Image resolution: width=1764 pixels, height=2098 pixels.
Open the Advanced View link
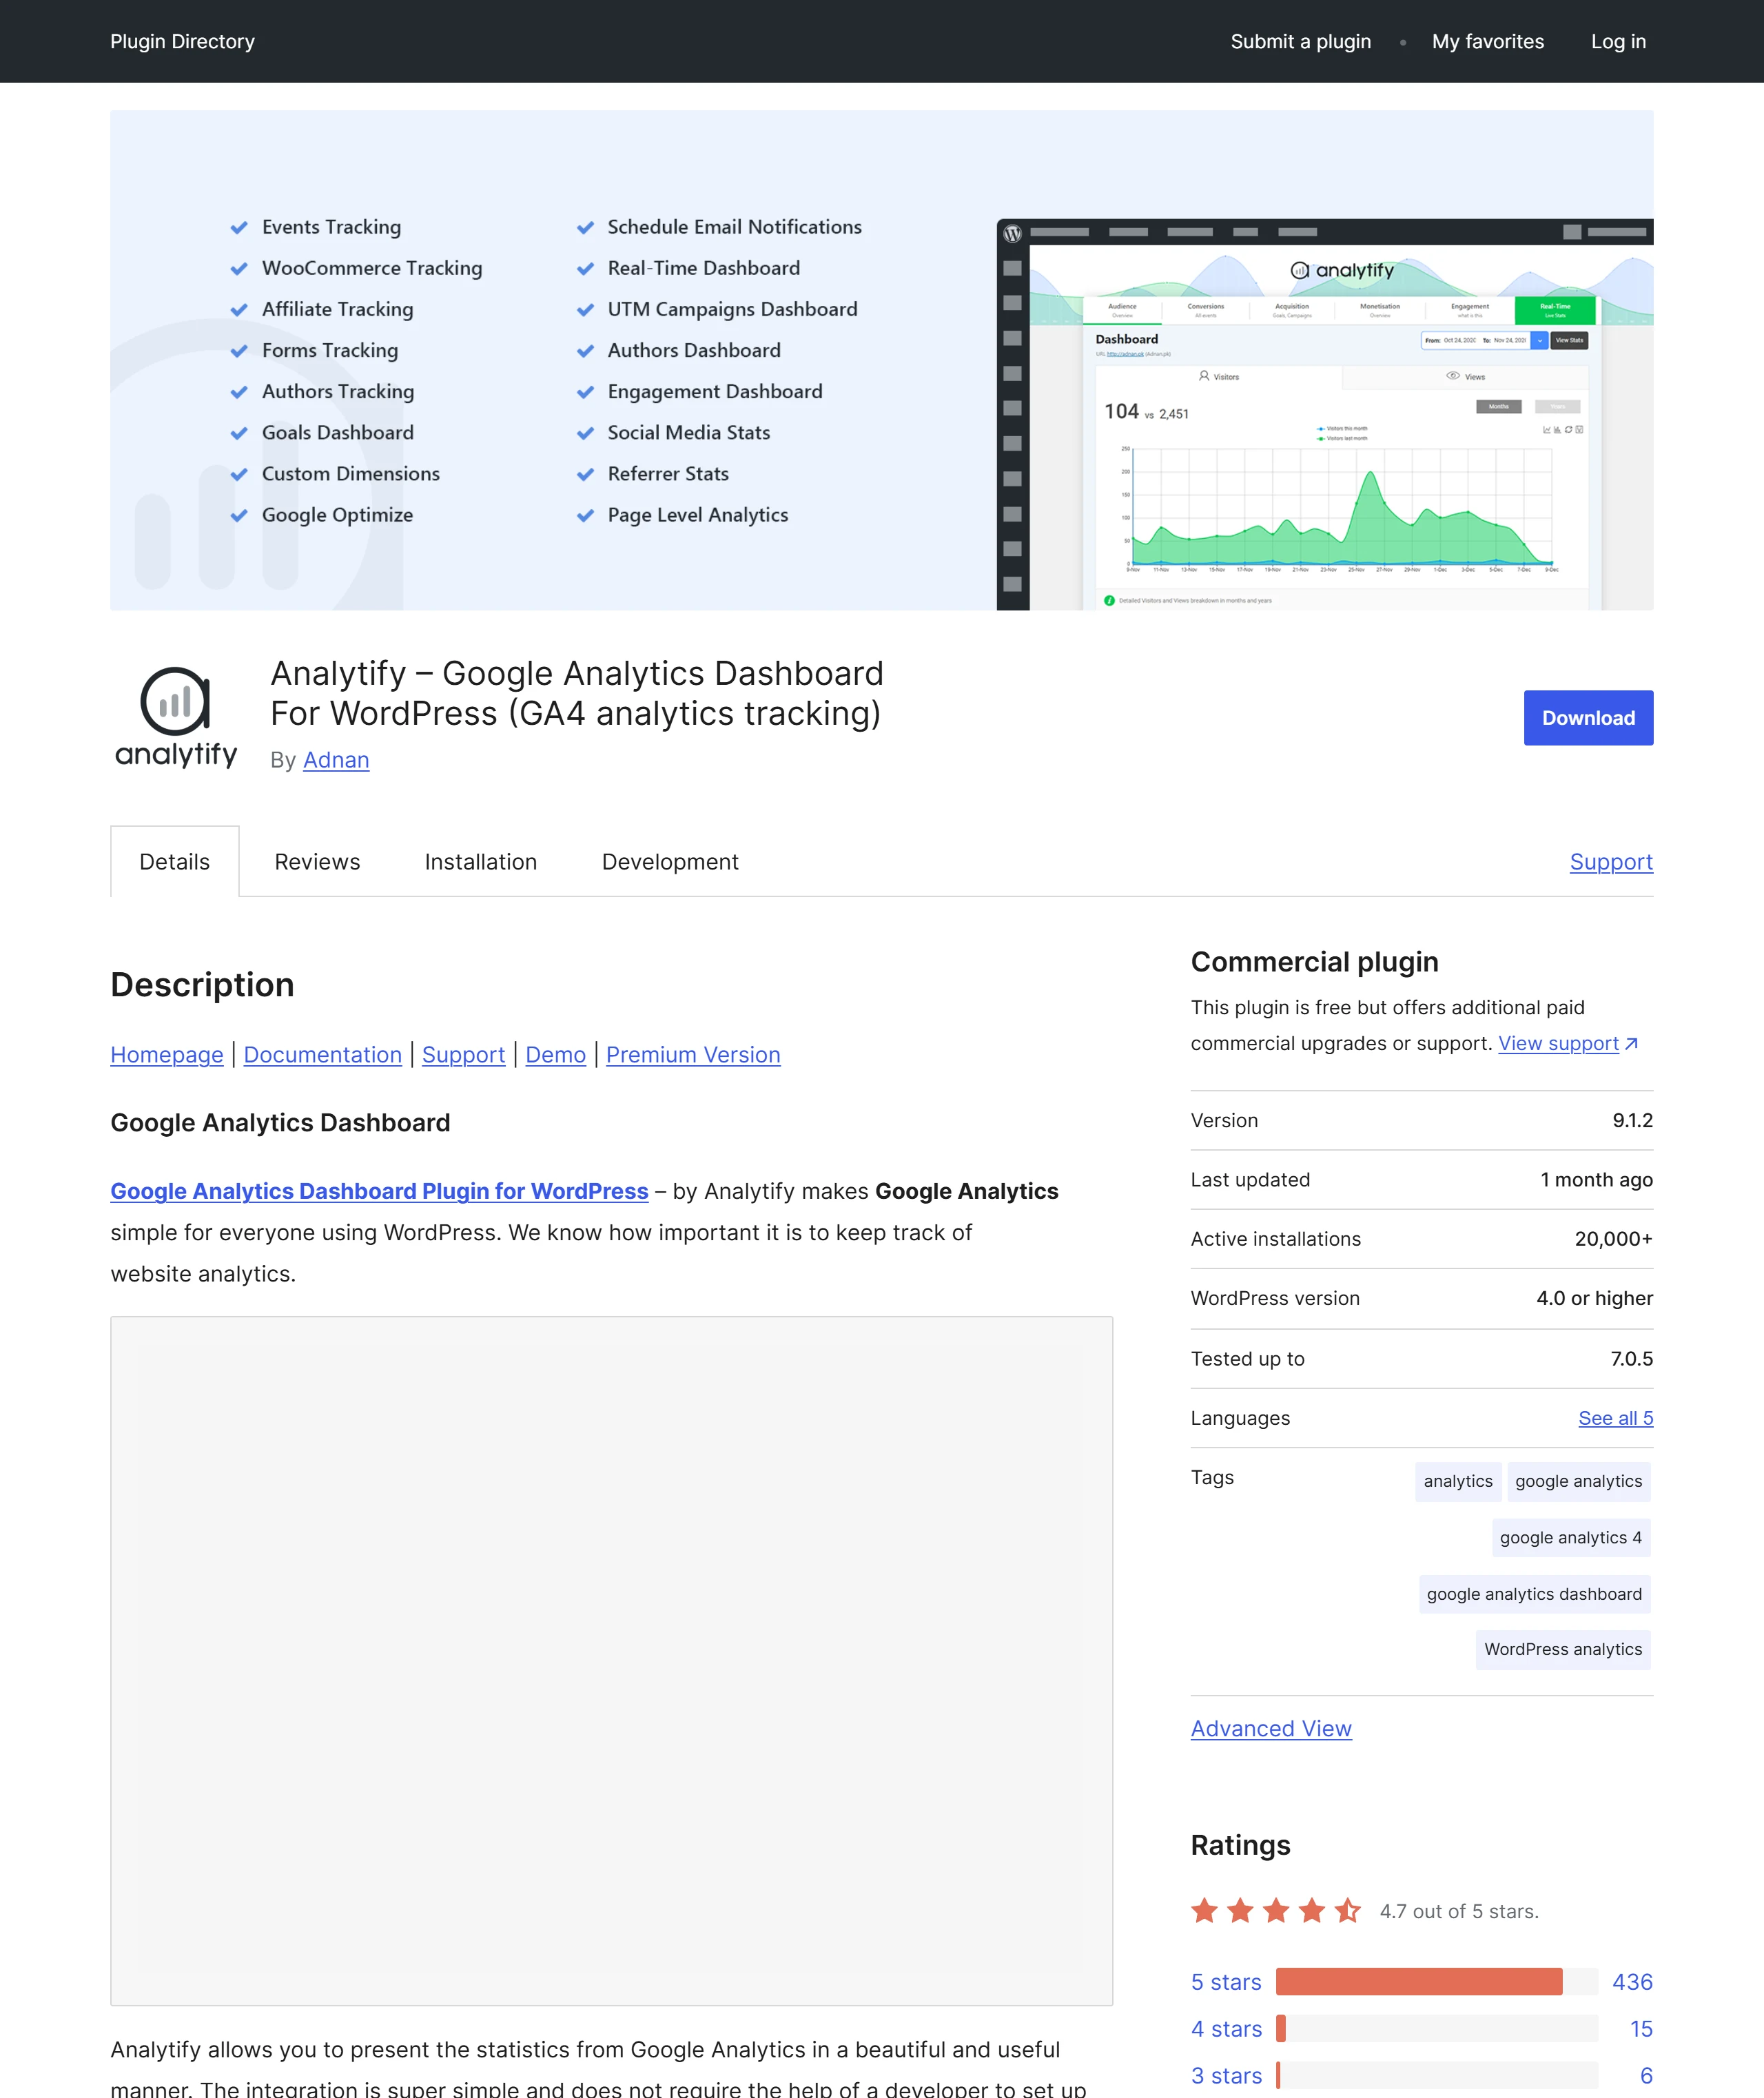[1271, 1728]
